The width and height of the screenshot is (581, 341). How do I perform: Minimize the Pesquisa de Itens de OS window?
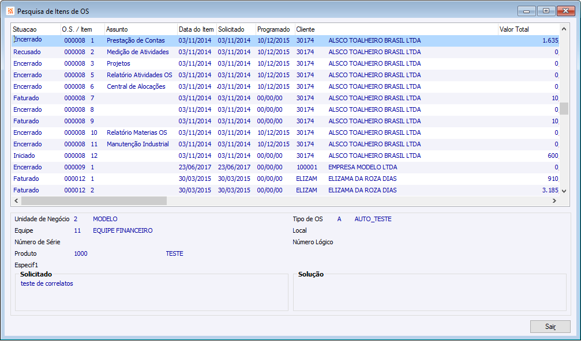[527, 11]
